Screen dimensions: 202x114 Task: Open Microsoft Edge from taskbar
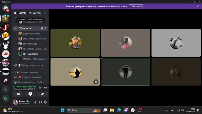[119, 110]
